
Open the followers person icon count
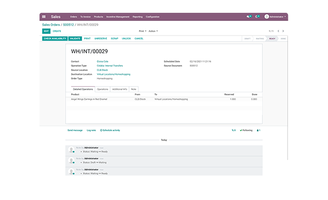coord(259,130)
